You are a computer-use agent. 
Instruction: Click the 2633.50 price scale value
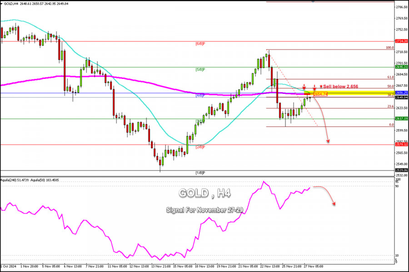click(x=402, y=108)
